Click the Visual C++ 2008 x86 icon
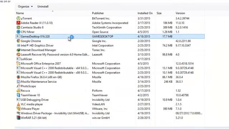The image size is (229, 129). click(18, 72)
